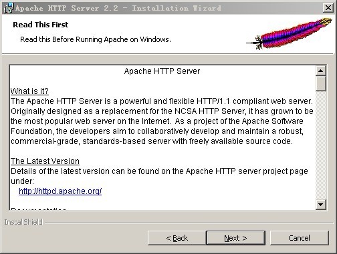Screen dimensions: 337x254
Task: Click the 'Read This First' header
Action: pyautogui.click(x=41, y=25)
